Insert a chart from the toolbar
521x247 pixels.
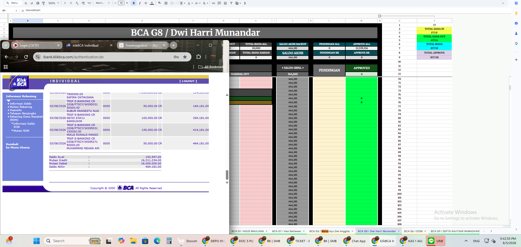pos(225,3)
